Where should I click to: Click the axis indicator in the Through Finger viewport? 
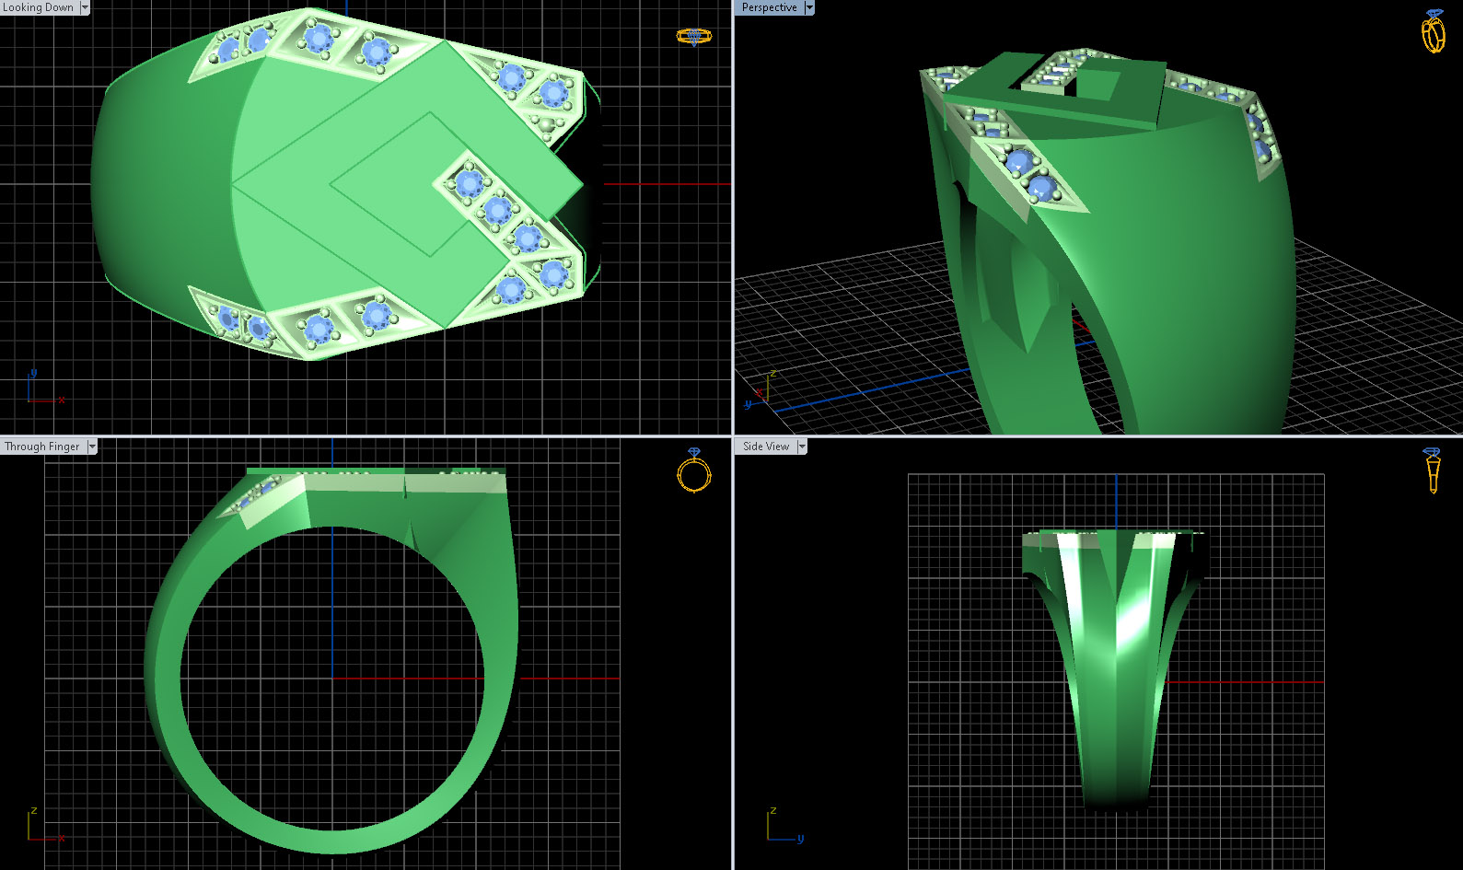(x=45, y=825)
